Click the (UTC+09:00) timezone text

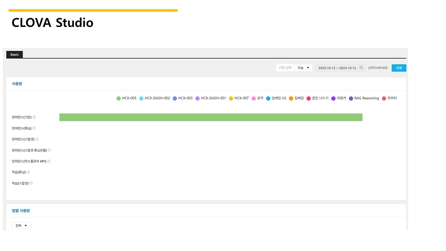[x=378, y=68]
